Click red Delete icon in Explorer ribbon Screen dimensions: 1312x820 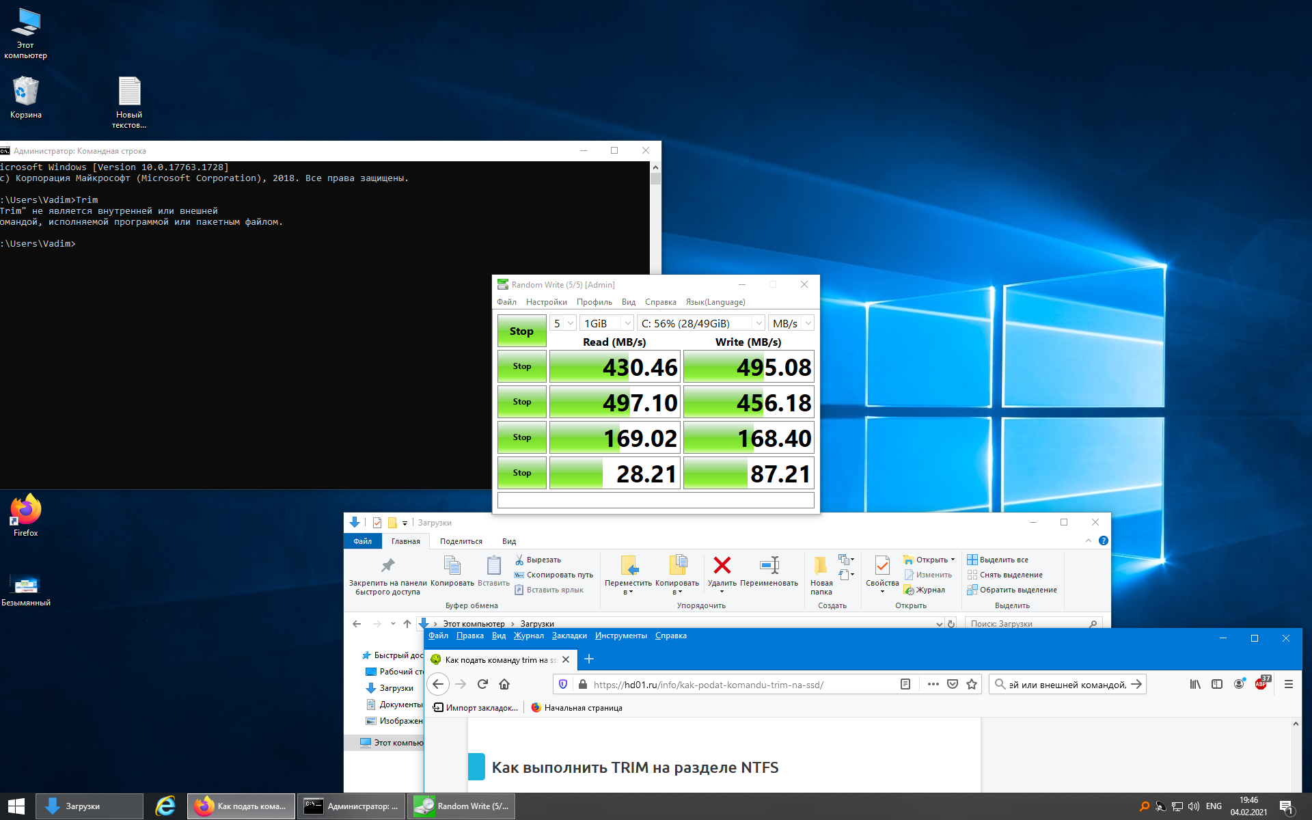[x=722, y=565]
